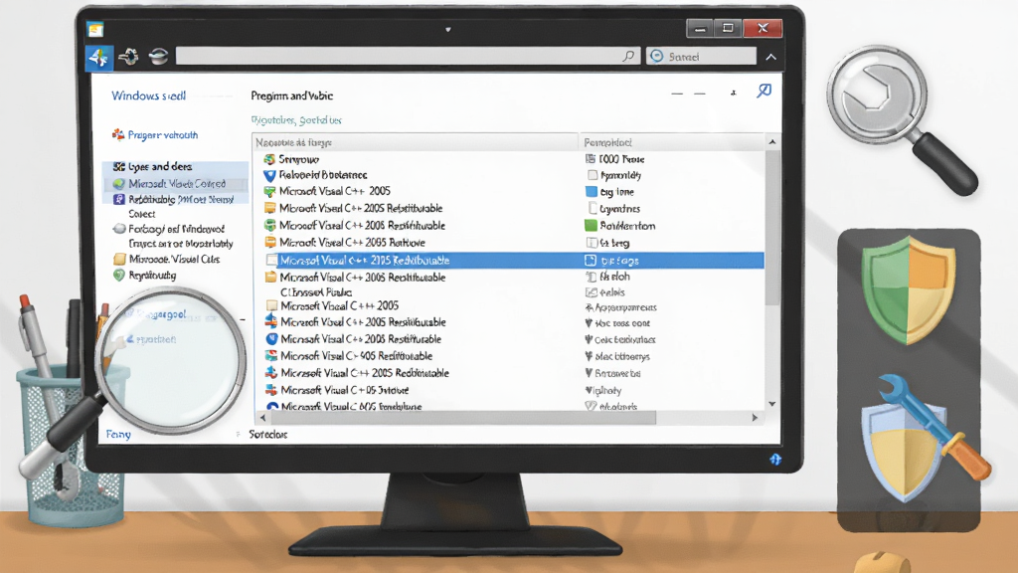1018x573 pixels.
Task: Click the icon of the "Snrwowo" list row
Action: coord(269,159)
